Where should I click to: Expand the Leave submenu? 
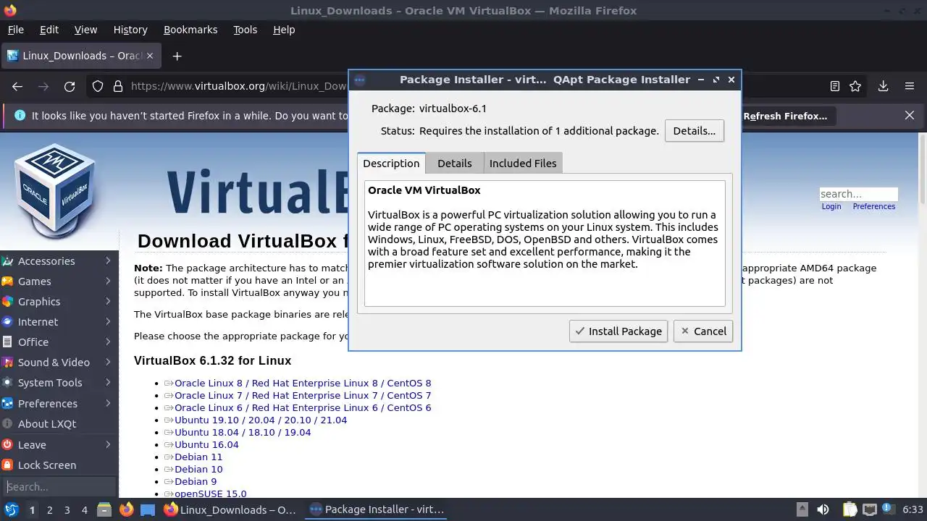[x=58, y=444]
